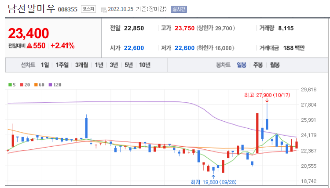This screenshot has height=188, width=330.
Task: Show the 5년 line chart
Action: point(128,65)
